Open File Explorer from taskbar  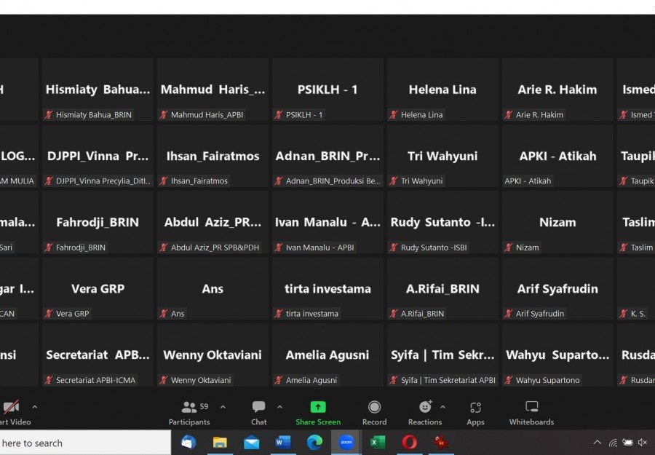tap(220, 442)
